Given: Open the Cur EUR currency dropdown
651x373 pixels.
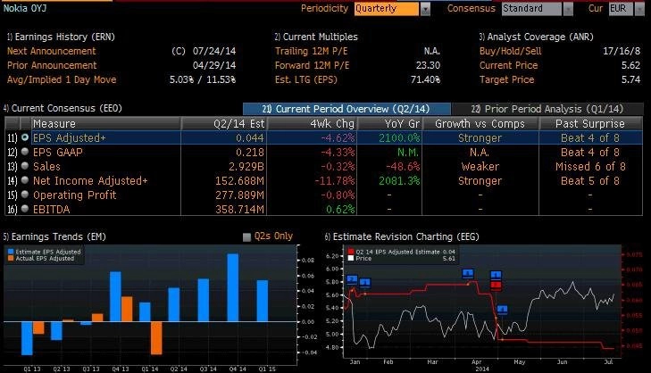Looking at the screenshot, I should click(x=639, y=9).
